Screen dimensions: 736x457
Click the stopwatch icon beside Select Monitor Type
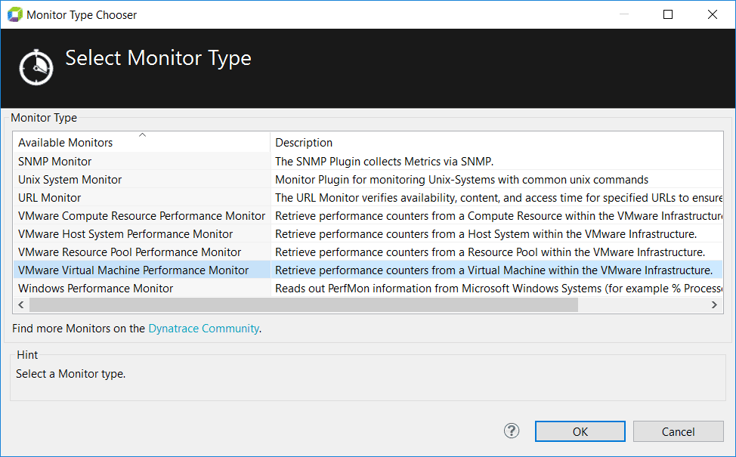pyautogui.click(x=36, y=67)
